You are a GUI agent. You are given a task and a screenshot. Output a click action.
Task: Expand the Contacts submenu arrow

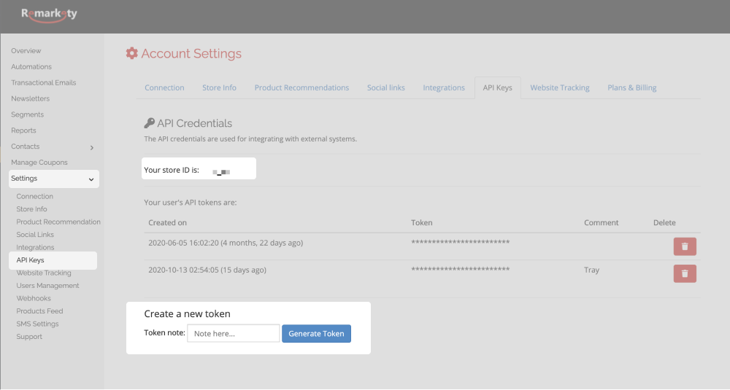(x=91, y=147)
